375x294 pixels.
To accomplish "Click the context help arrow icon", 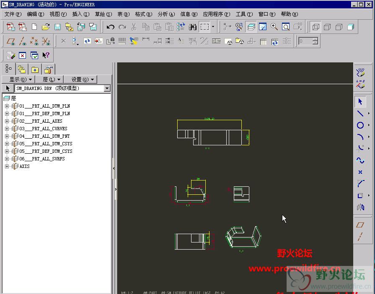I will [46, 55].
